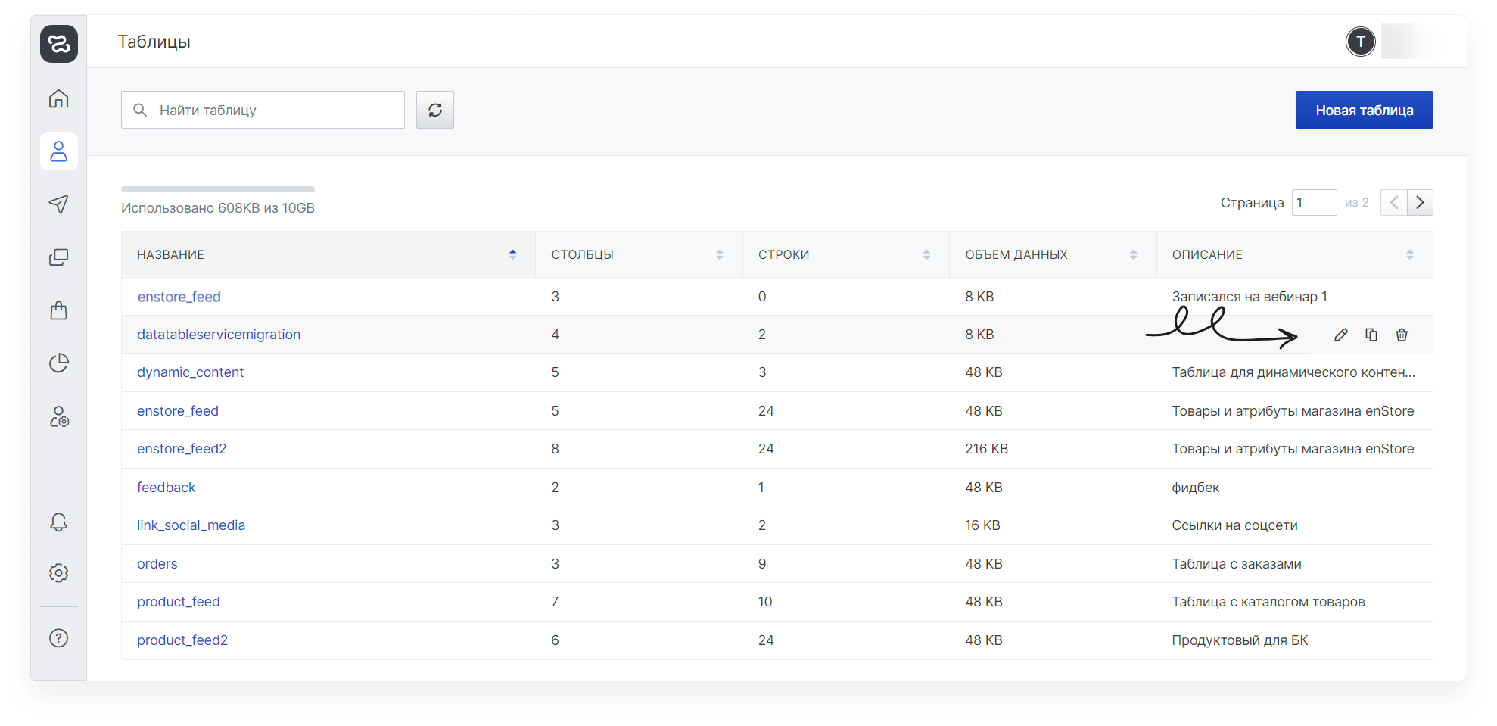Click the refresh tables button

pos(435,110)
